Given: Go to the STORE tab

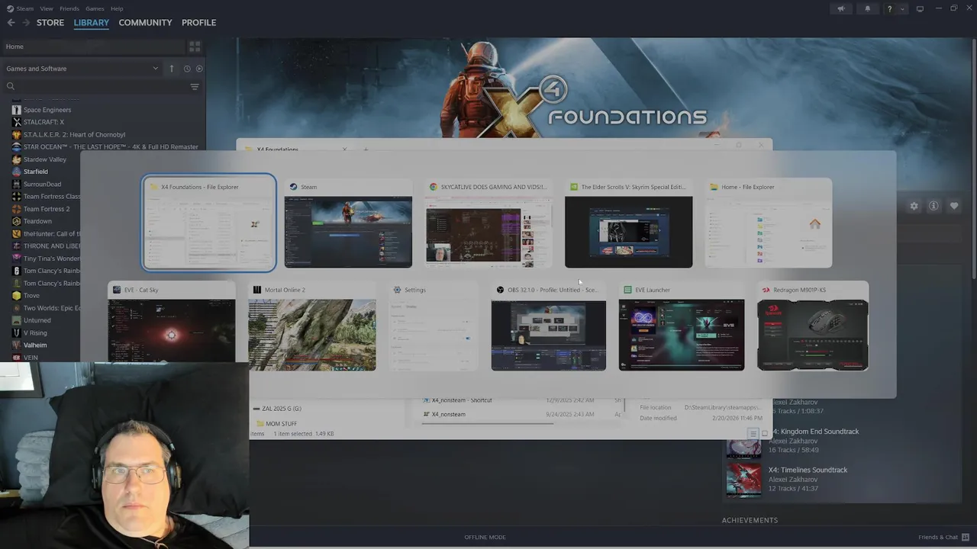Looking at the screenshot, I should pyautogui.click(x=50, y=23).
